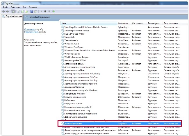This screenshot has height=136, width=189.
Task: Click the gear icon beside Superfetch
Action: [x=63, y=37]
